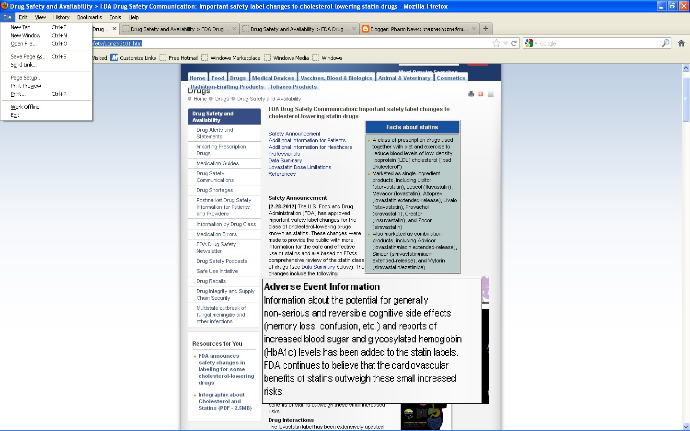
Task: Bookmark the page with the star icon
Action: (496, 43)
